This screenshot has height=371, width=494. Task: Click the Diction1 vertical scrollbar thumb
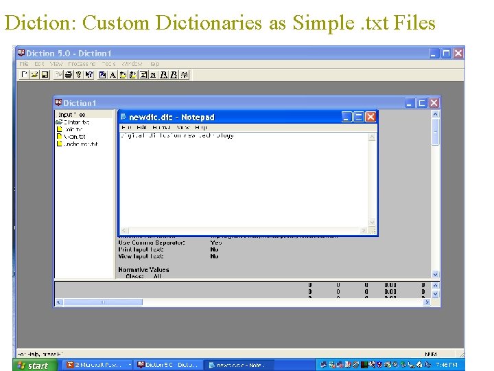(x=435, y=132)
